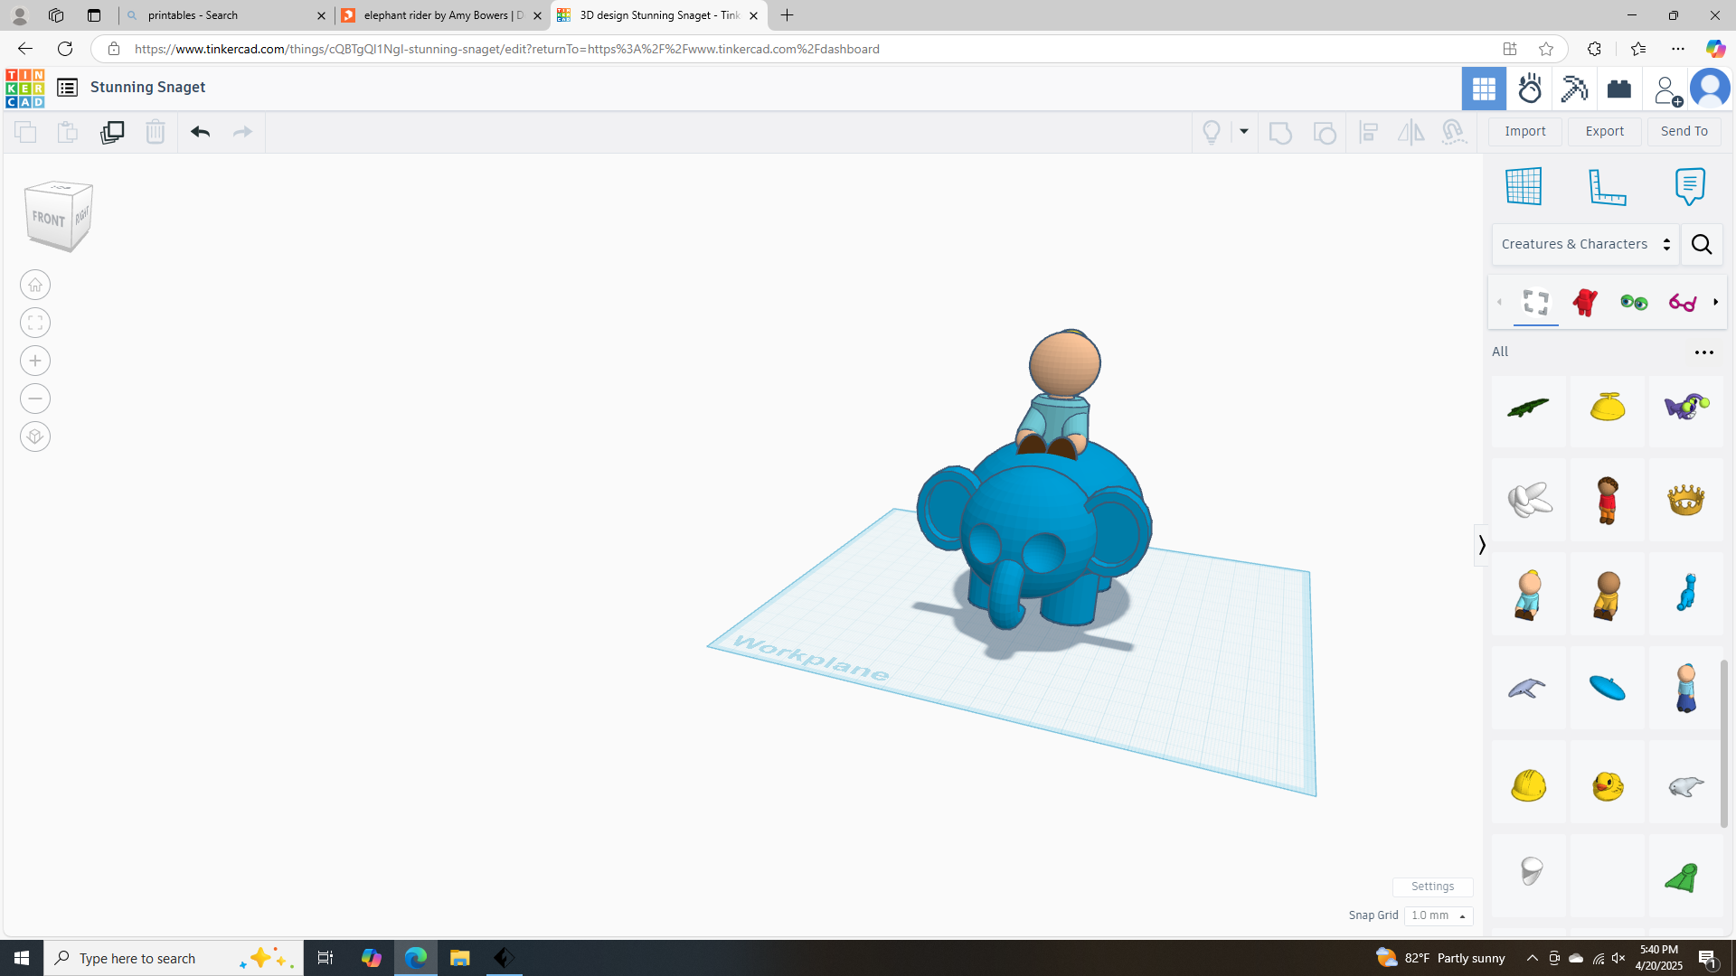The width and height of the screenshot is (1736, 976).
Task: Click the Delete trash icon
Action: [x=156, y=132]
